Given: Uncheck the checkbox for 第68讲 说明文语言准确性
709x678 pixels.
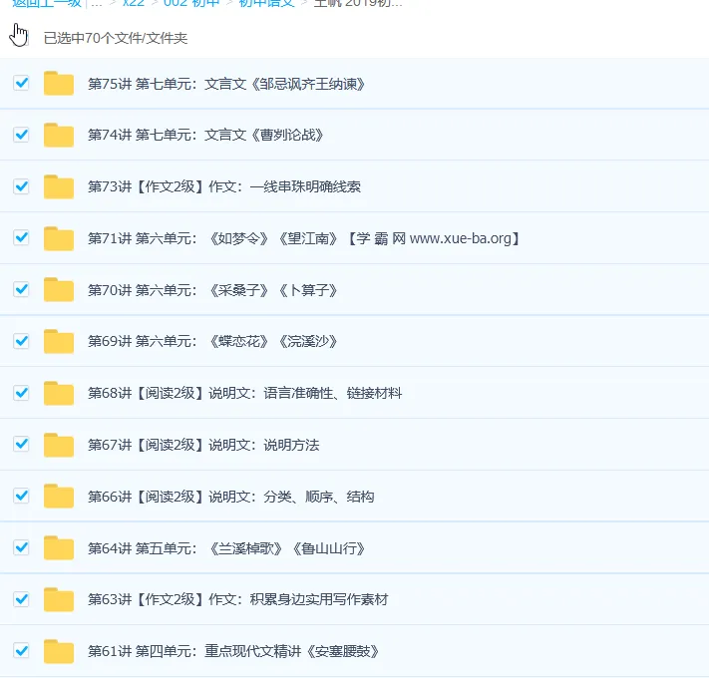Looking at the screenshot, I should tap(21, 393).
